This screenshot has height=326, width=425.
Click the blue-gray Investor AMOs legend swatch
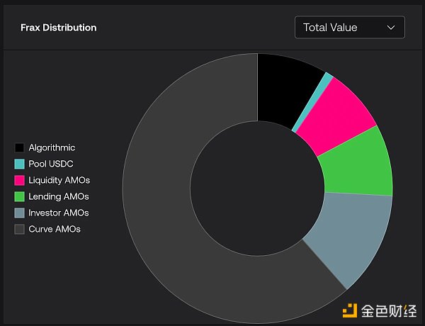(20, 213)
